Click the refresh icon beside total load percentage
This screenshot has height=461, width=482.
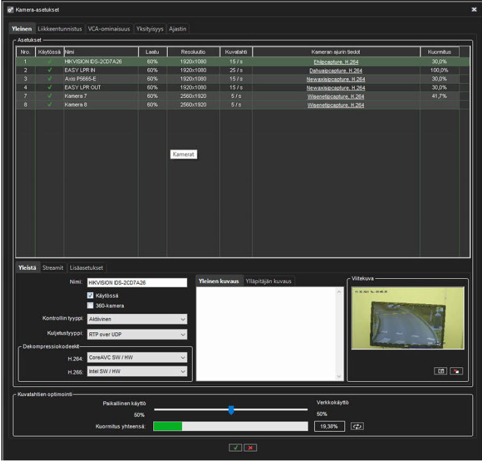358,427
